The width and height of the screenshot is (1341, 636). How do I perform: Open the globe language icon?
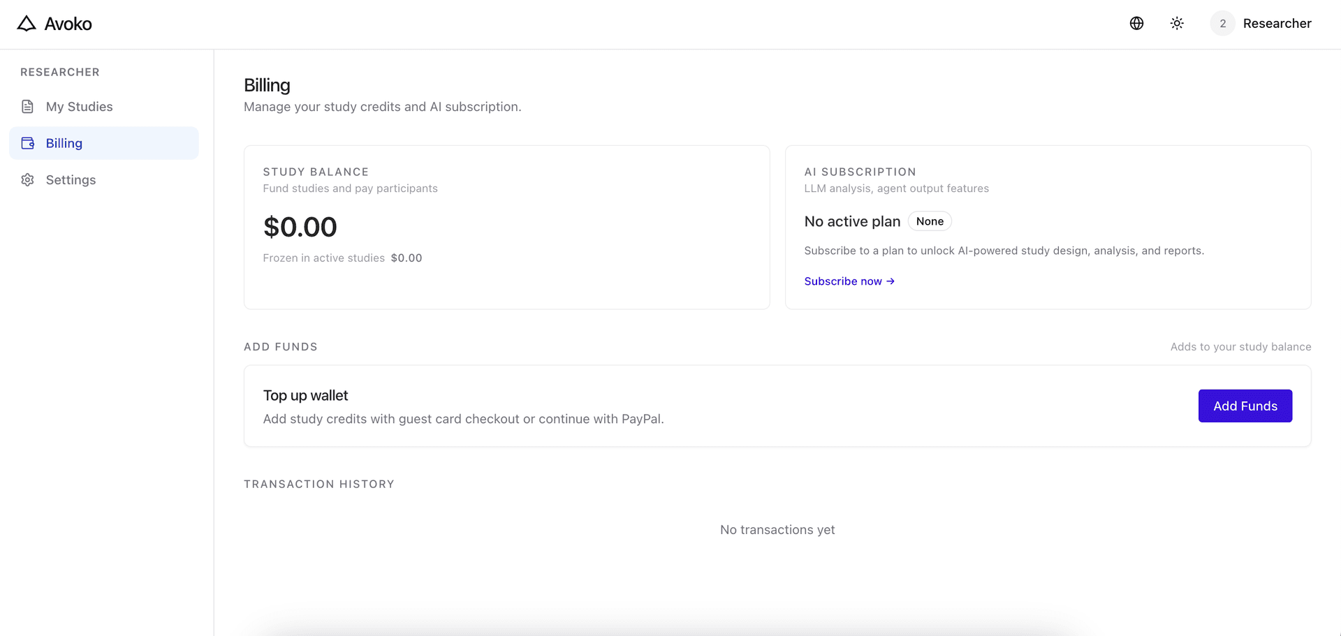[x=1136, y=23]
